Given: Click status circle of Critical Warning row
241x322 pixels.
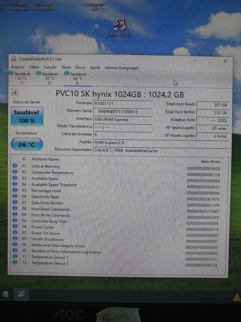Looking at the screenshot, I should (15, 166).
